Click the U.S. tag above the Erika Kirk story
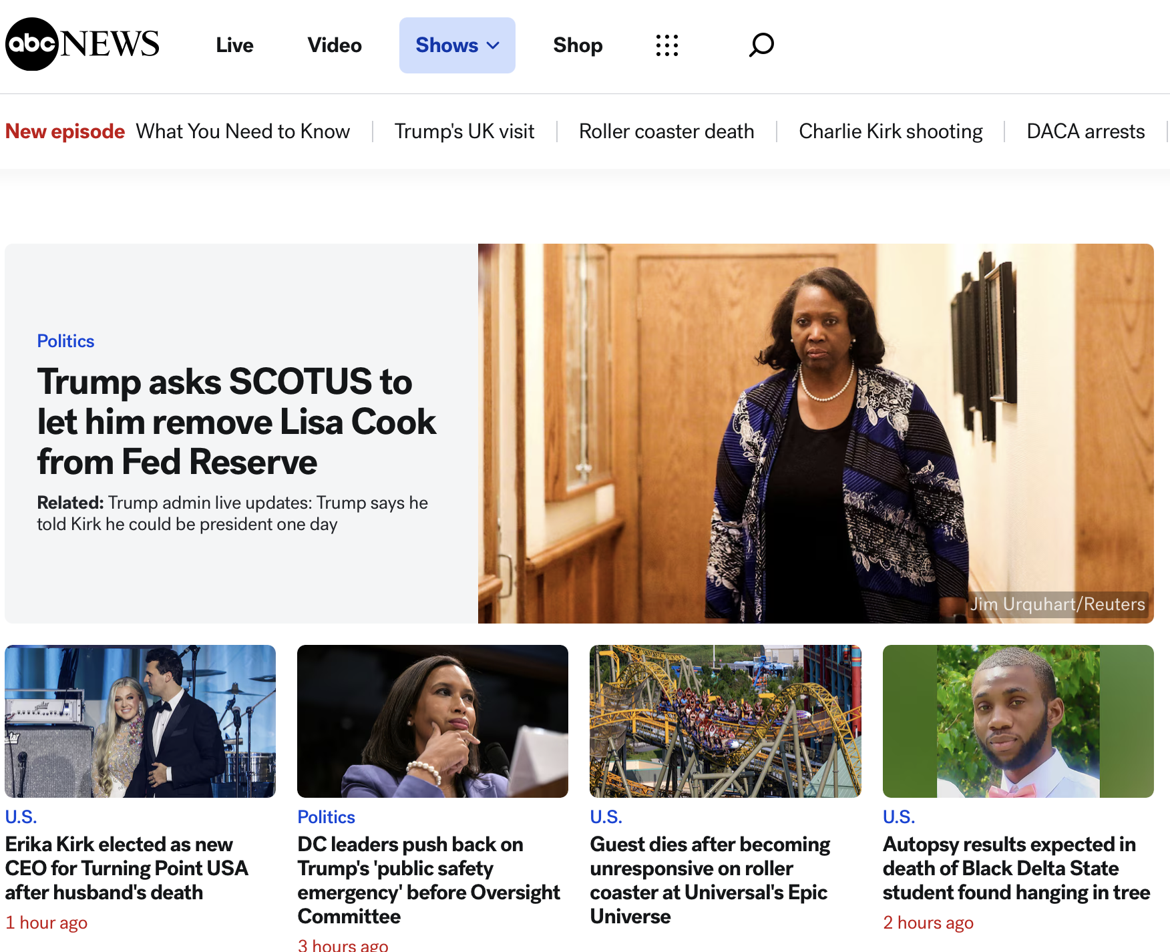 pos(21,817)
